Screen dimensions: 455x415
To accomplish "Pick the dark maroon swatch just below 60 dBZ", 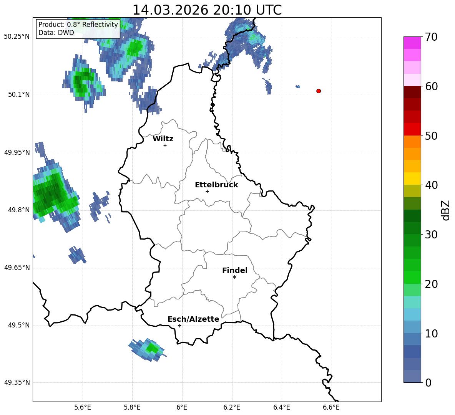I will point(412,92).
